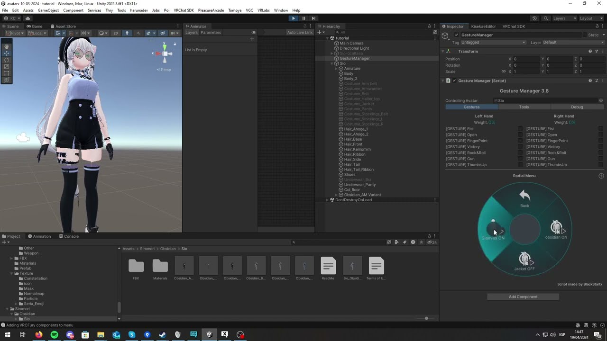Toggle 2D view mode in Scene
The height and width of the screenshot is (341, 607).
[x=115, y=33]
